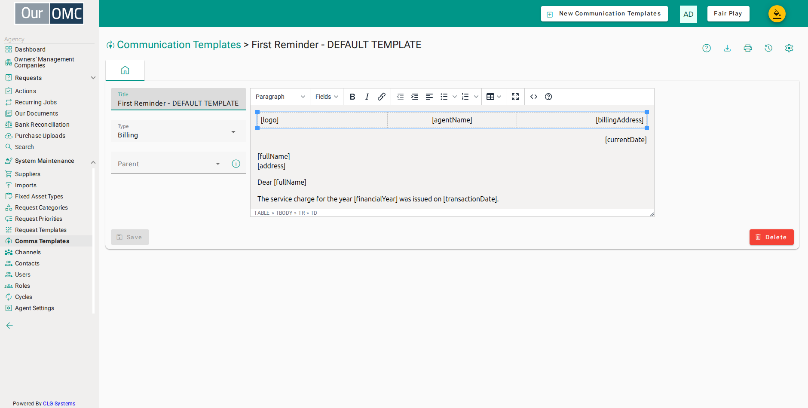Insert a link with the link icon
Screen dimensions: 808x408
tap(382, 97)
